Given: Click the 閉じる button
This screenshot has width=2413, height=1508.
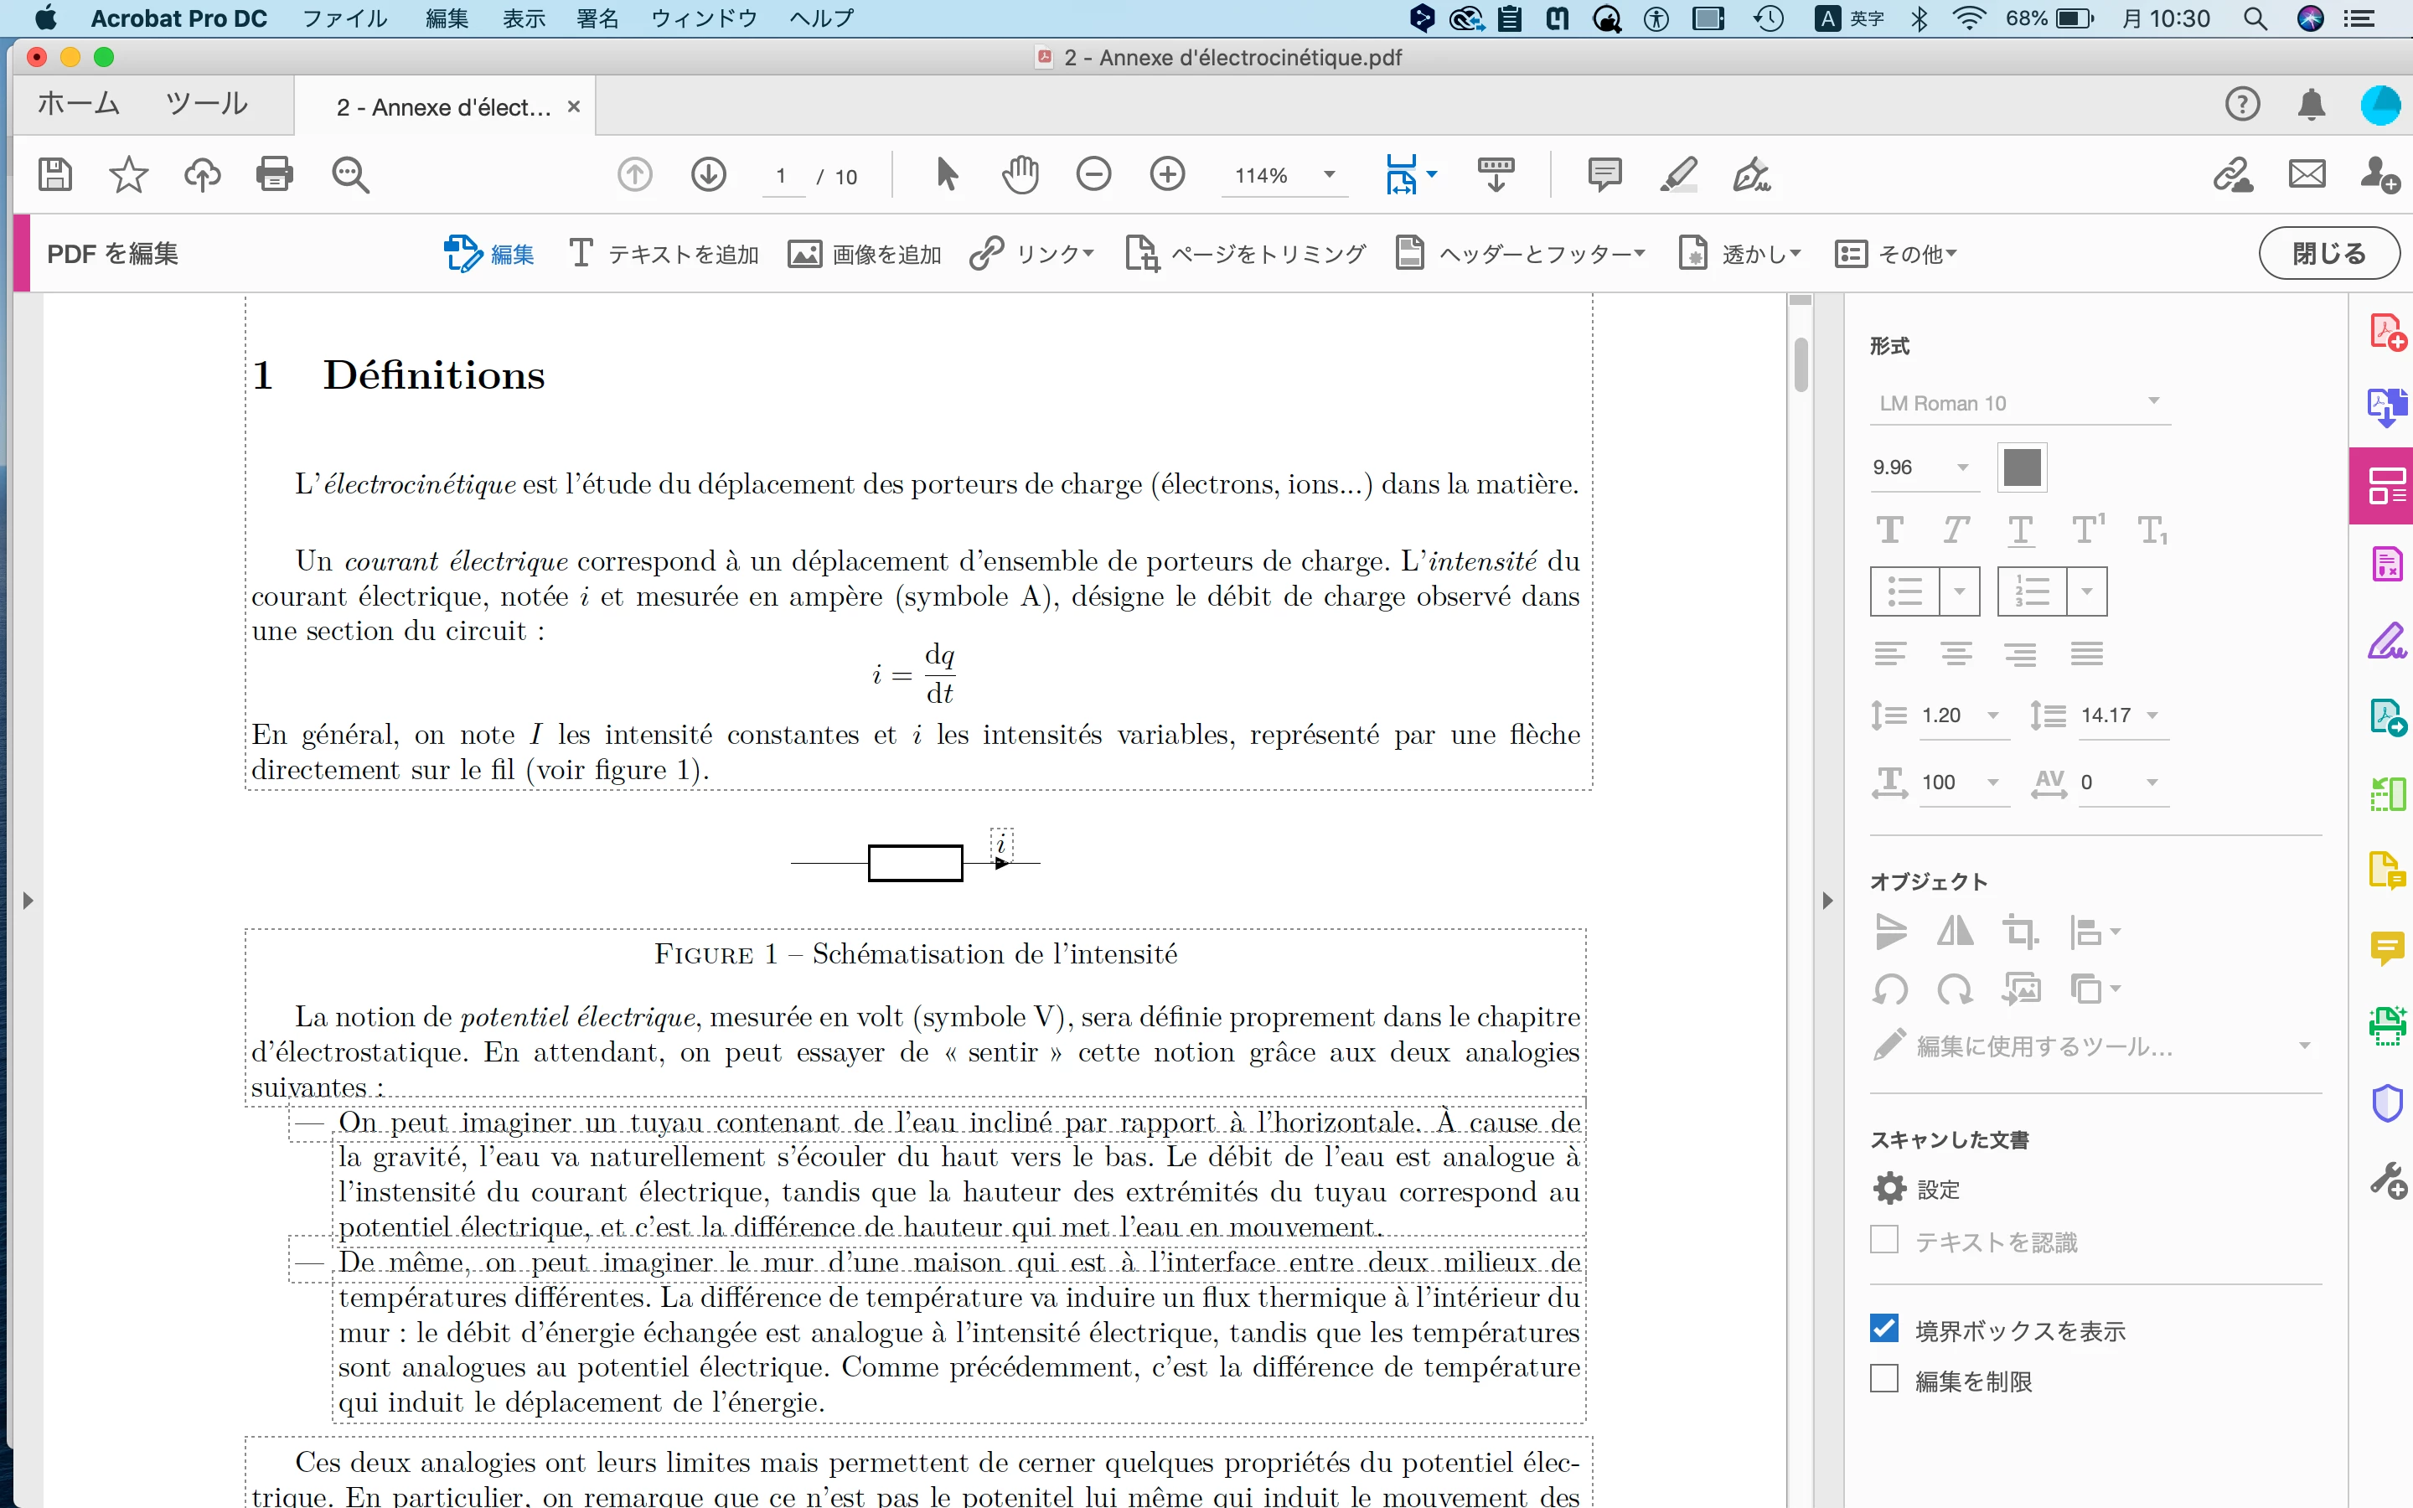Looking at the screenshot, I should (2328, 253).
